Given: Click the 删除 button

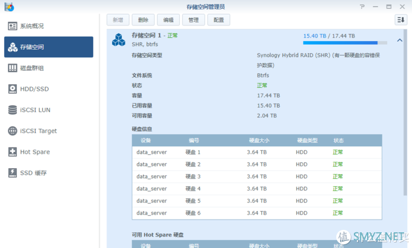Looking at the screenshot, I should 143,20.
